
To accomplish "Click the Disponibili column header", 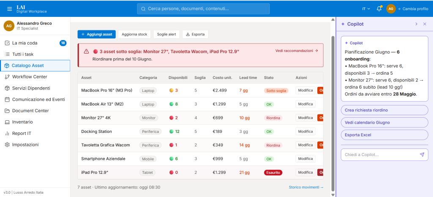I will (178, 78).
